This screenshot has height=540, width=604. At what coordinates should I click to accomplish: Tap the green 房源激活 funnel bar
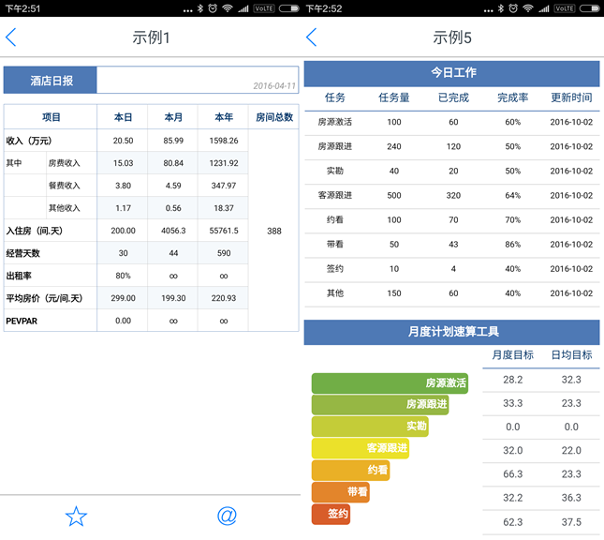point(390,383)
